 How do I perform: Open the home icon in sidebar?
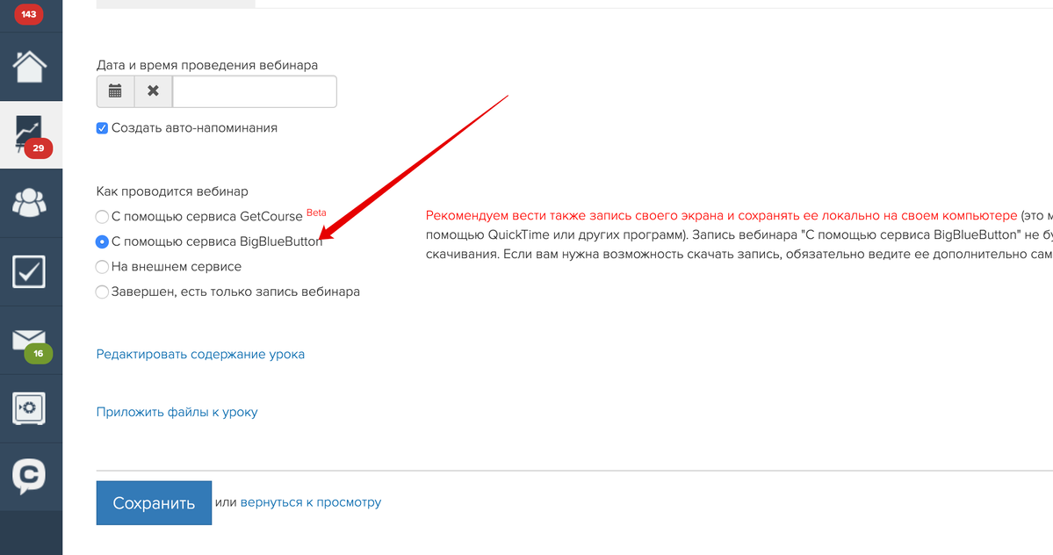click(30, 67)
